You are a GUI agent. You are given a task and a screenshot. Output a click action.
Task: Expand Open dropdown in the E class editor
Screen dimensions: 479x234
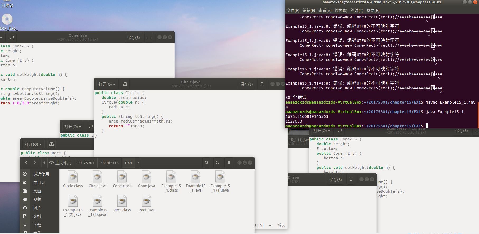[73, 126]
